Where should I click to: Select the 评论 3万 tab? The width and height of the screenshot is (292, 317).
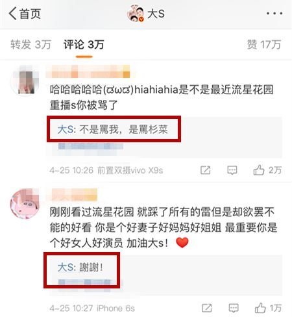84,45
